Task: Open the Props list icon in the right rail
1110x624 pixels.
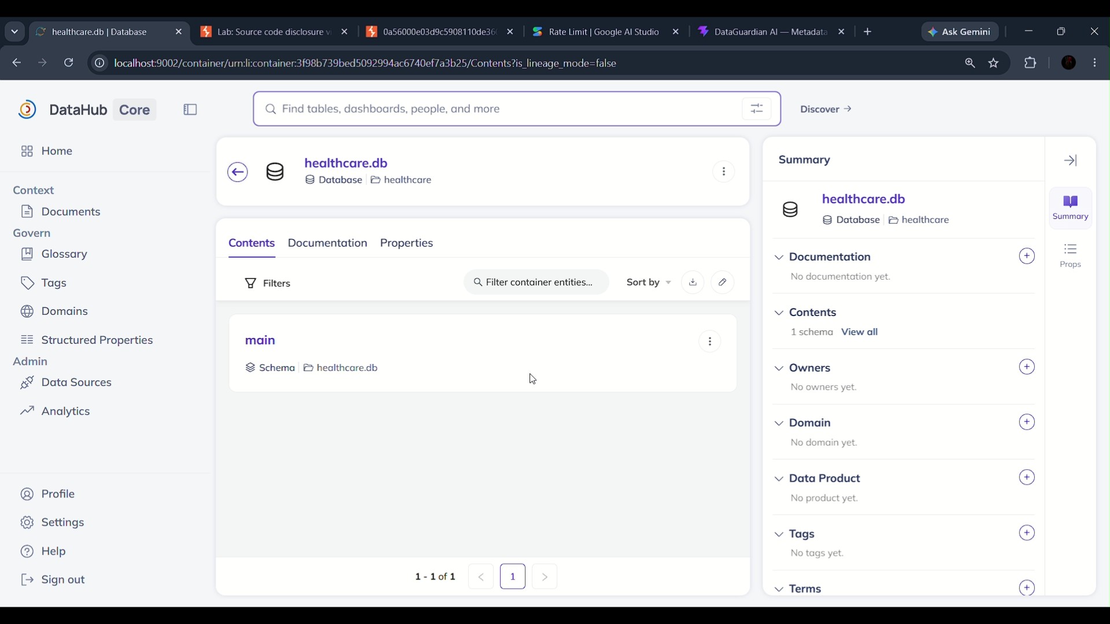Action: pyautogui.click(x=1071, y=256)
